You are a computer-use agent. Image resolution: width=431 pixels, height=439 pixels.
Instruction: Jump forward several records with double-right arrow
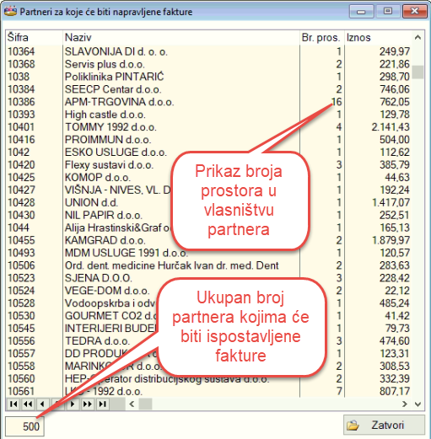[88, 404]
